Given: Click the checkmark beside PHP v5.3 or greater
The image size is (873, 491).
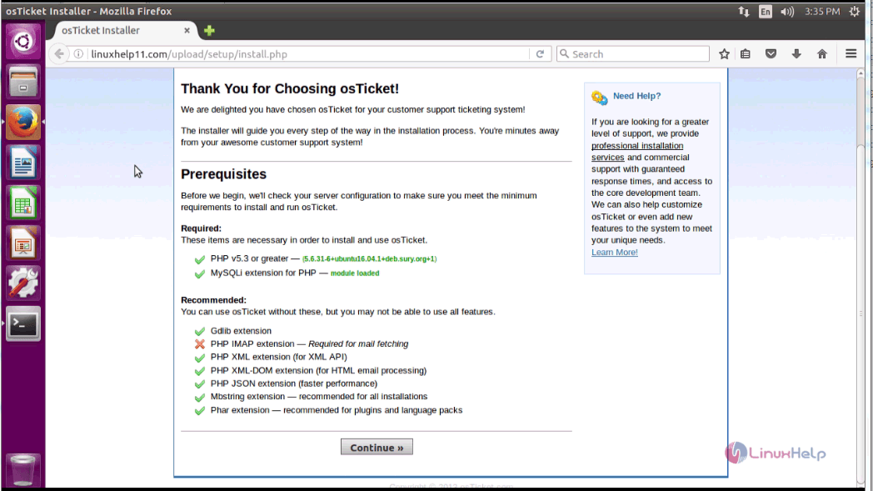Looking at the screenshot, I should pos(200,259).
